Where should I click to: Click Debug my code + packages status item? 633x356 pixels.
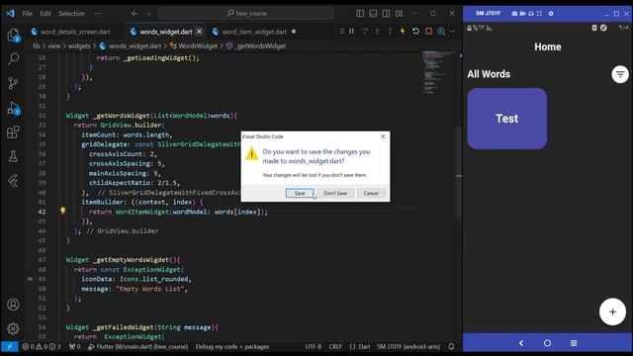coord(232,346)
